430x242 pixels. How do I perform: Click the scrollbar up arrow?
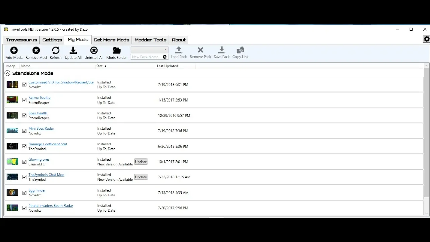(427, 66)
